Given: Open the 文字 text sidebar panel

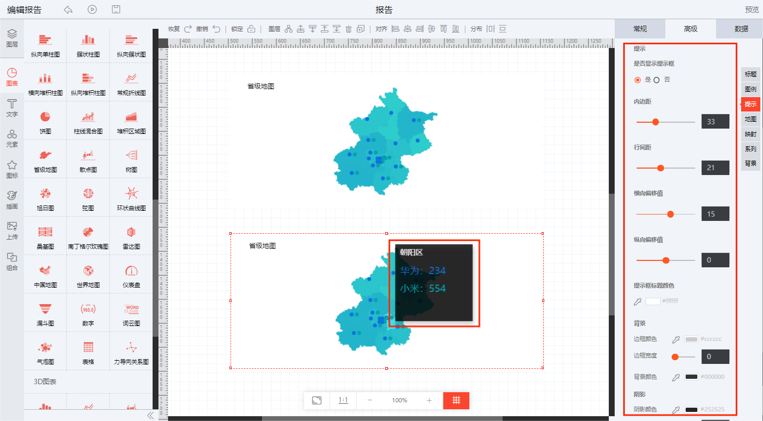Looking at the screenshot, I should pyautogui.click(x=12, y=108).
